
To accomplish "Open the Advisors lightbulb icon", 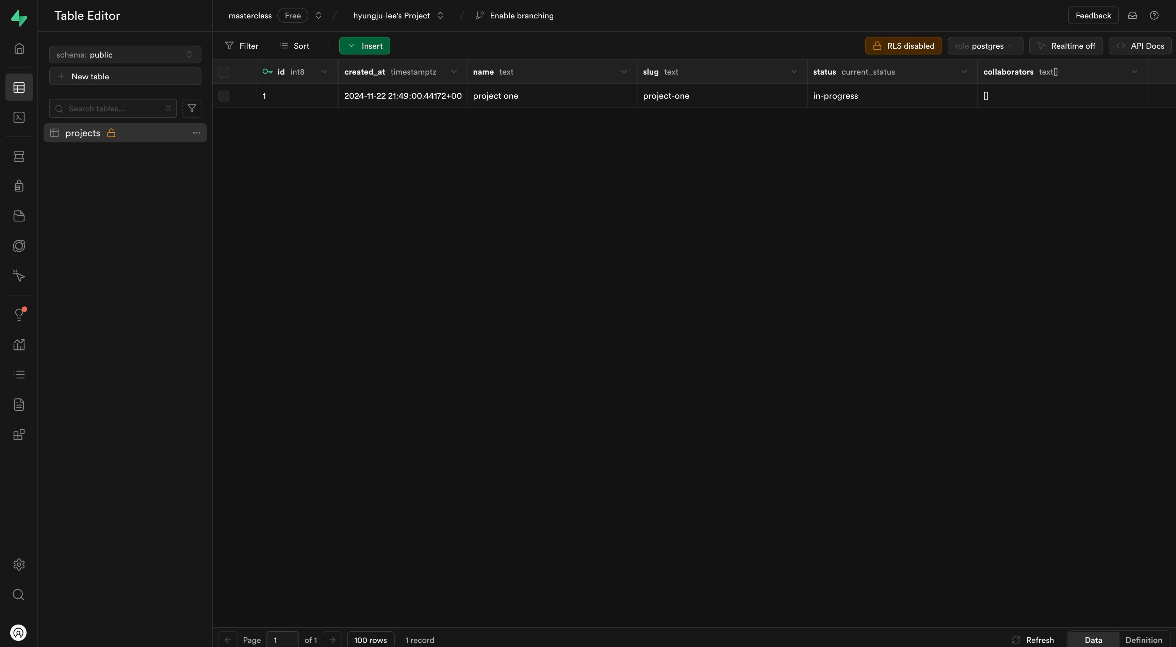I will point(19,314).
